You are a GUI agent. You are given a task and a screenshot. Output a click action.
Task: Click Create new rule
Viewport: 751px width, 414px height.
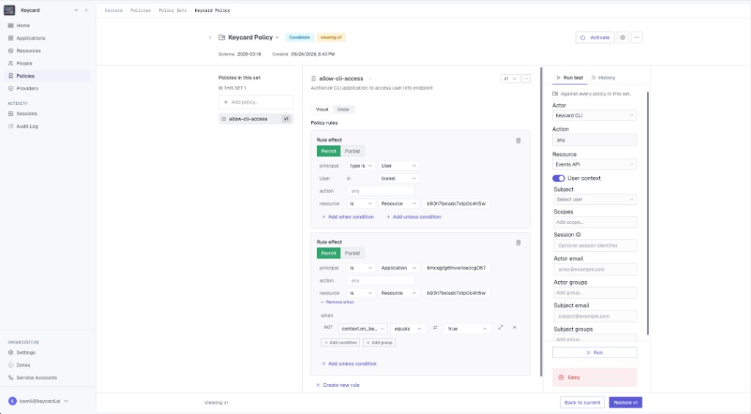[x=337, y=385]
